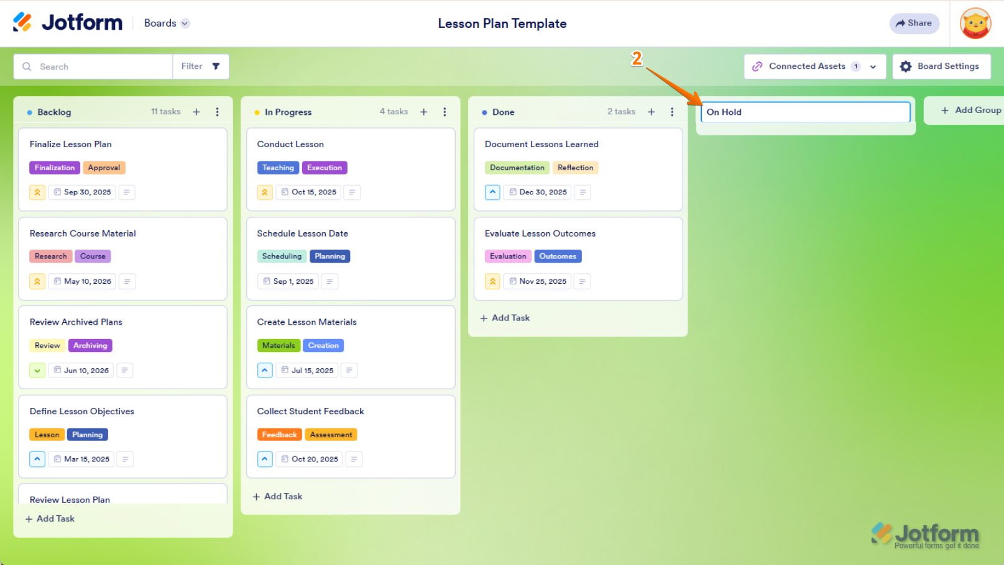This screenshot has height=565, width=1004.
Task: Toggle the low priority arrow on Review Archived Plans
Action: point(37,371)
